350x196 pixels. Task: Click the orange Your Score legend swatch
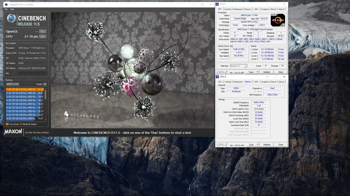pos(7,124)
